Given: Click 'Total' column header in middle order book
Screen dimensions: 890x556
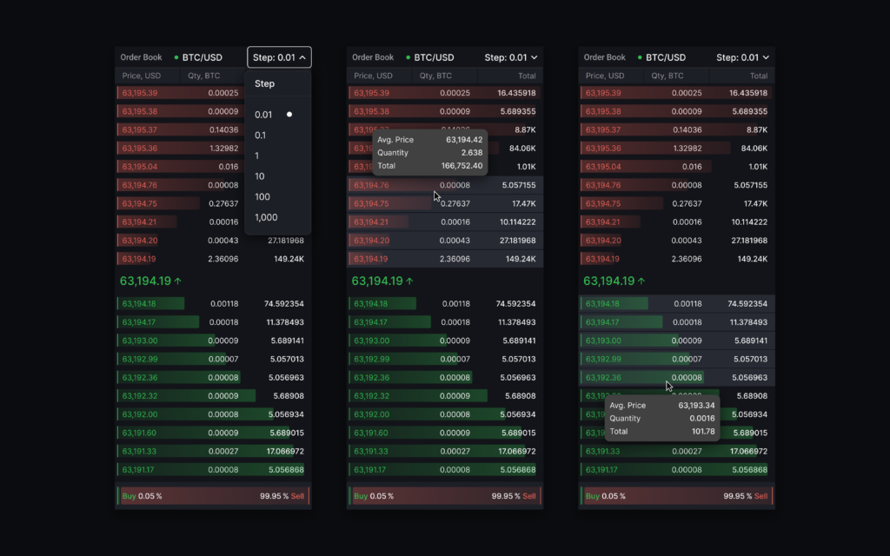Looking at the screenshot, I should [527, 76].
